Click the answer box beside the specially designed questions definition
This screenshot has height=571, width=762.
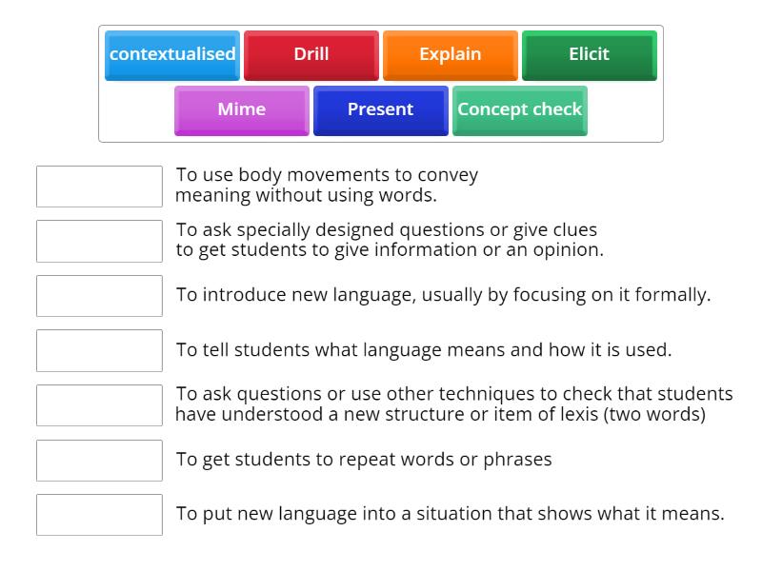pos(99,241)
